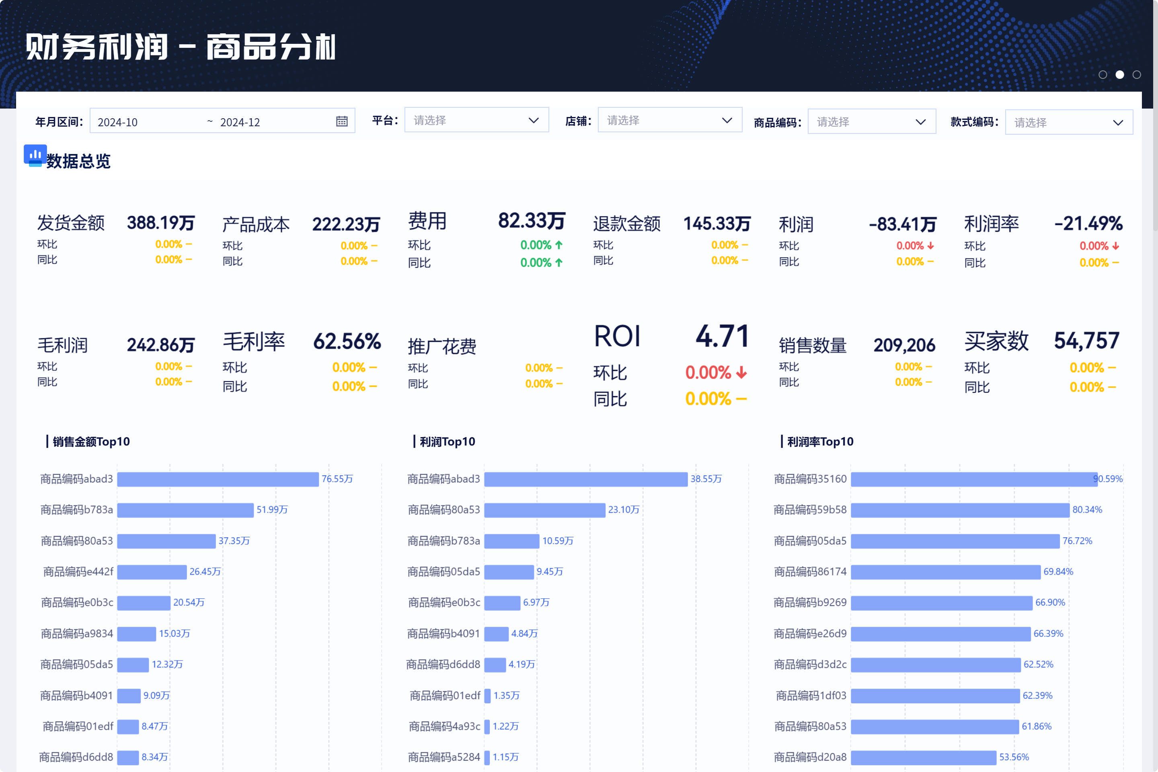Click the 76.72% bar in the margin Top10 chart

[x=955, y=541]
